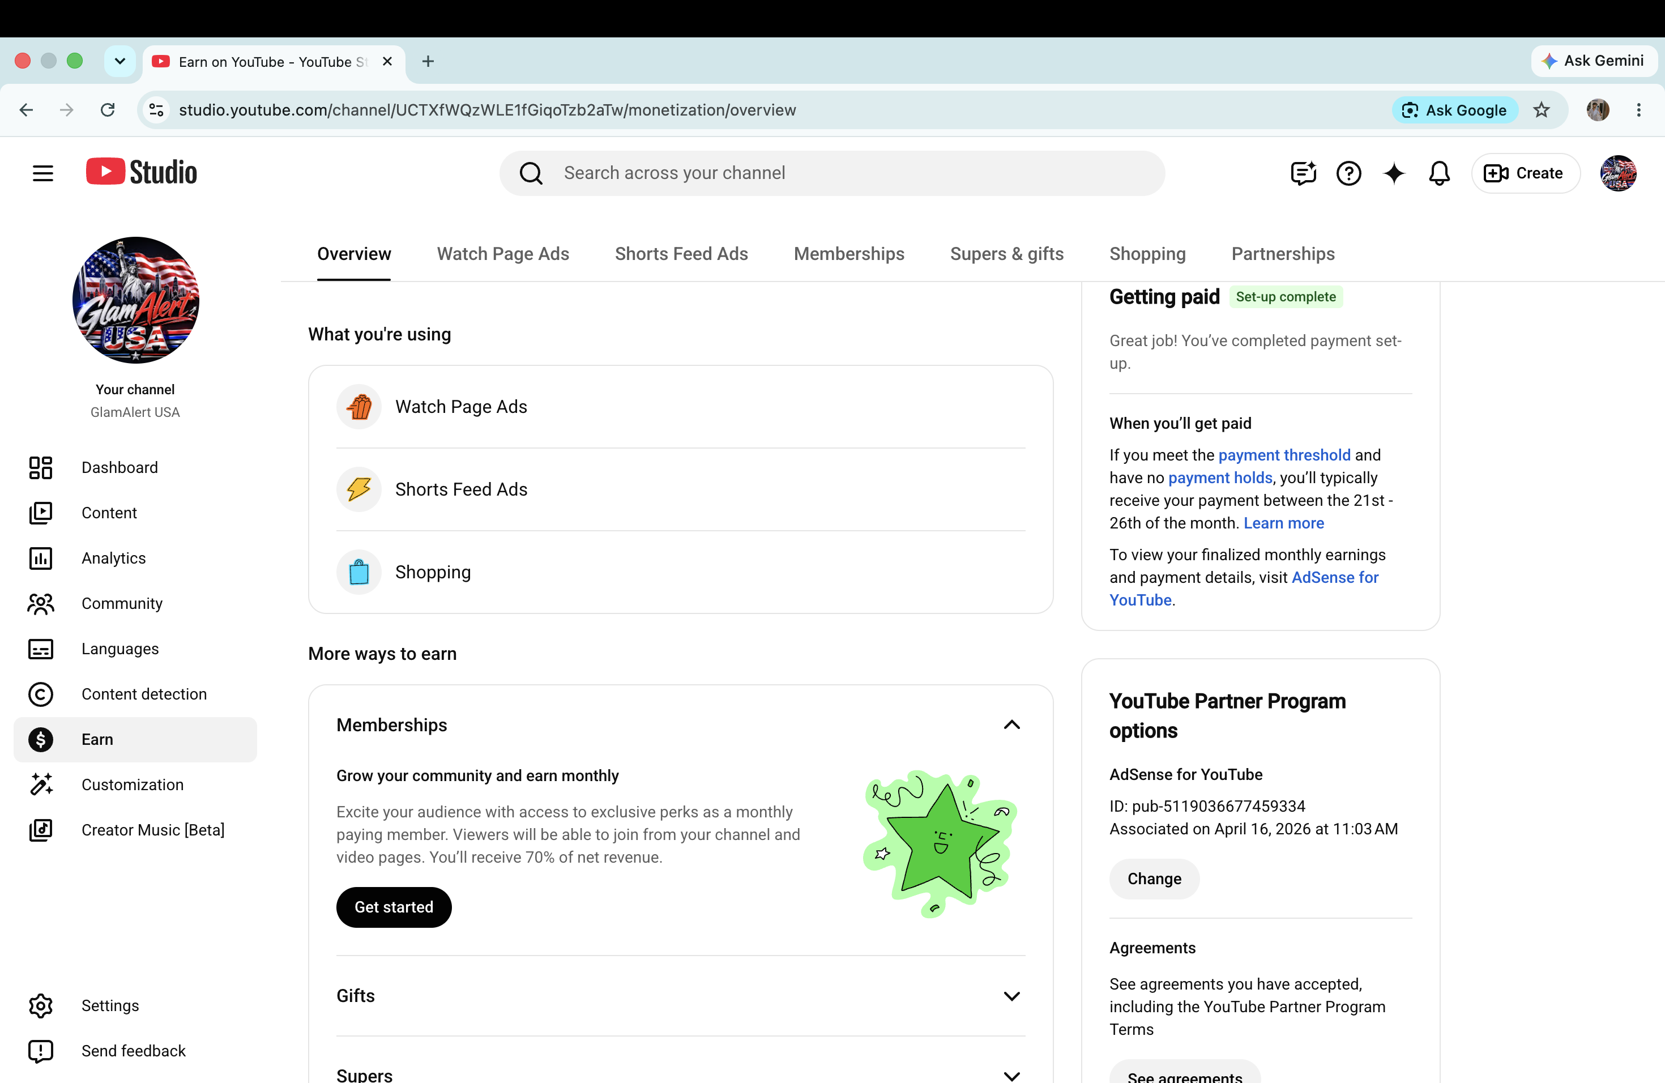Open the account avatar in Studio header
The image size is (1665, 1083).
1618,173
